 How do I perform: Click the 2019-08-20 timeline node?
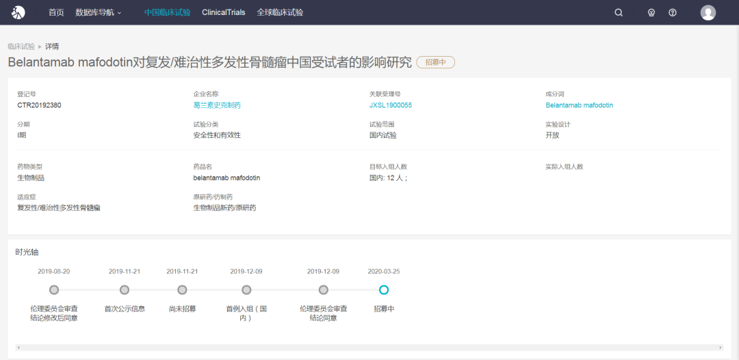pos(54,290)
